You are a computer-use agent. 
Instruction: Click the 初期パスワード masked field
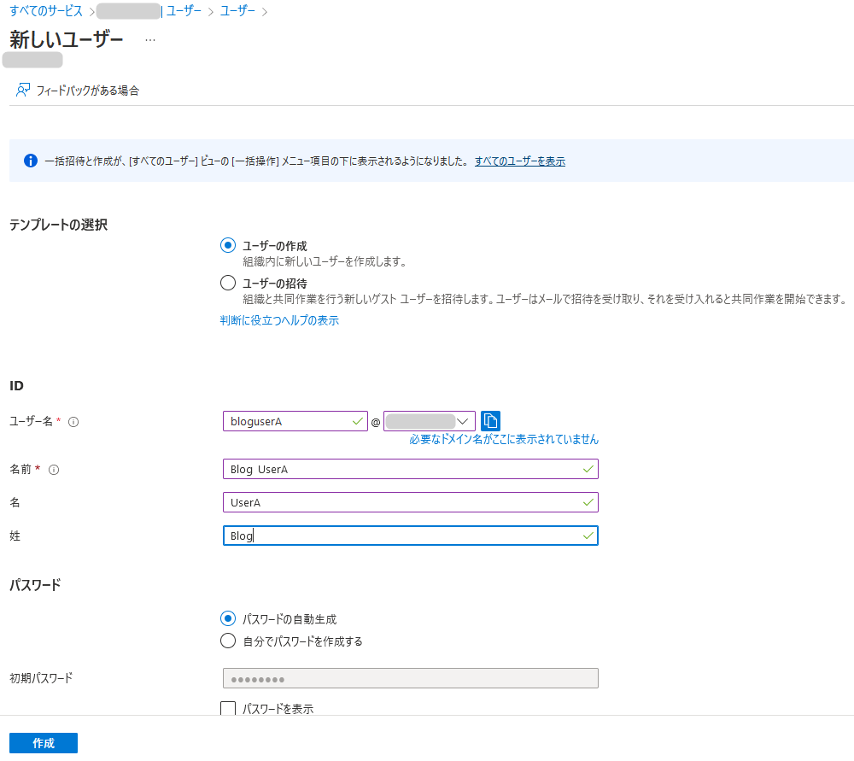point(411,678)
